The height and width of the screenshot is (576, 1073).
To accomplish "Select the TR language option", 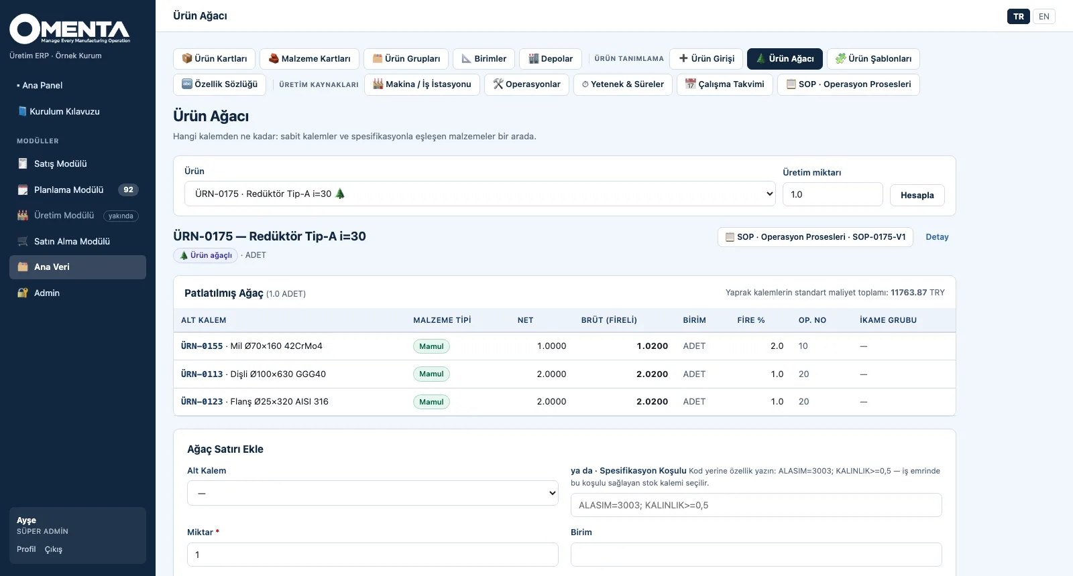I will [x=1019, y=17].
